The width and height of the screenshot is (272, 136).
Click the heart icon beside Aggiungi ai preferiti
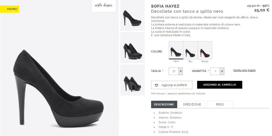click(x=156, y=85)
